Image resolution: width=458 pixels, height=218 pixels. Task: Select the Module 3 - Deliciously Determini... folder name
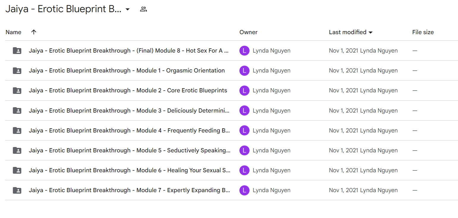point(129,110)
